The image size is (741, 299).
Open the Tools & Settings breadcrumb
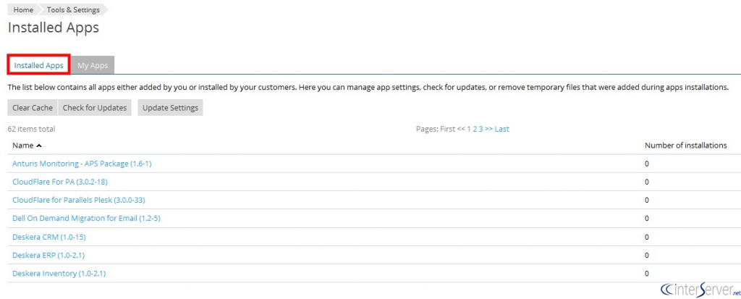point(73,9)
